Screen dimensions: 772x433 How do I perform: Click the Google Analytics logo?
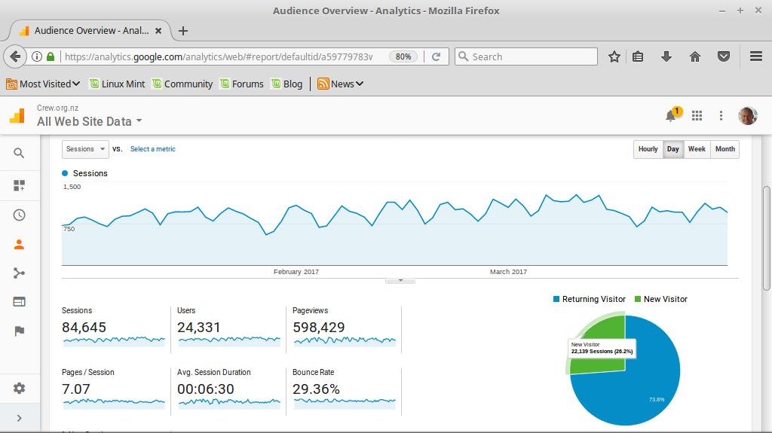17,116
